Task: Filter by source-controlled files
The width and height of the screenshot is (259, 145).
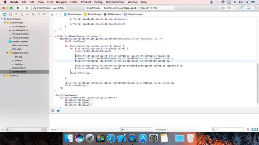Action: (46, 130)
